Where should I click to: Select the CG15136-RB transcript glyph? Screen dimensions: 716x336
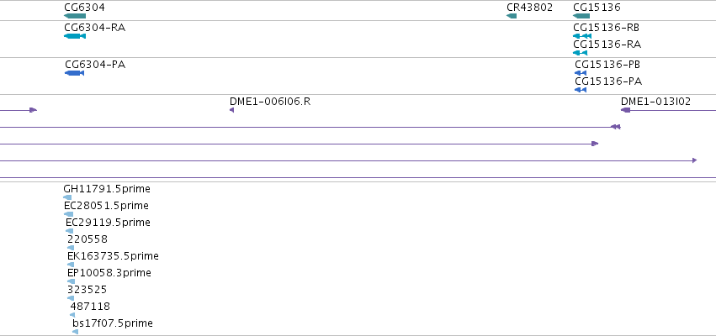coord(582,36)
